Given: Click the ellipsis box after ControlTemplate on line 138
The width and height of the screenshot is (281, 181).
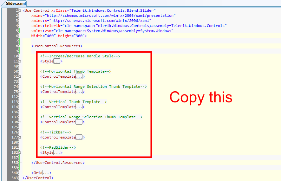Looking at the screenshot, I should (79, 122).
